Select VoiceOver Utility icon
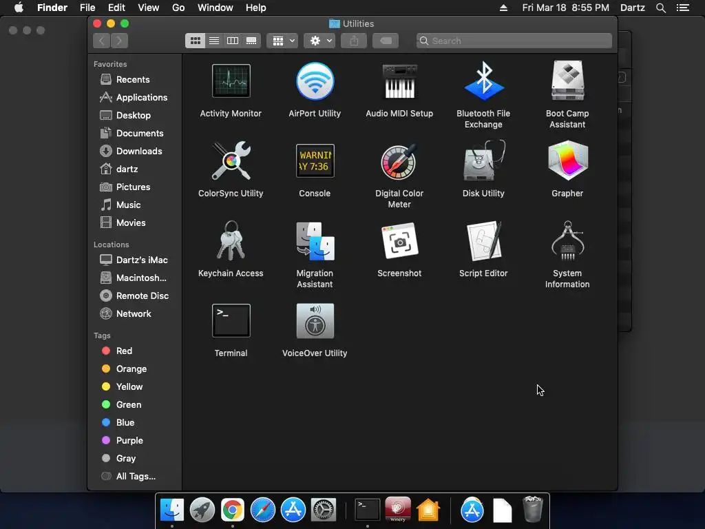Screen dimensions: 705x529 (x=315, y=321)
